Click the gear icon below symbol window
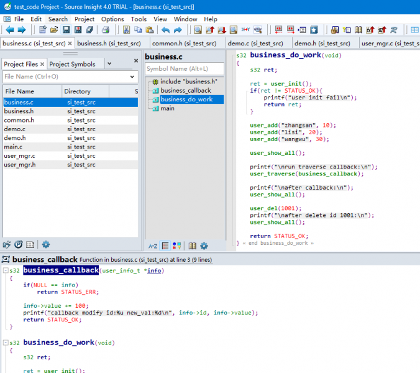The height and width of the screenshot is (373, 420). (x=204, y=246)
